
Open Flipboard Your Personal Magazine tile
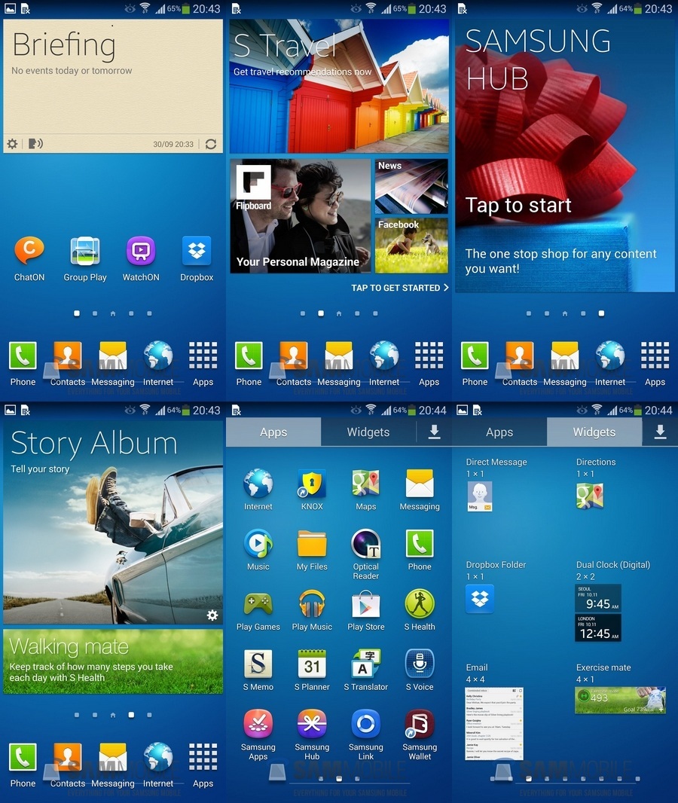[300, 215]
